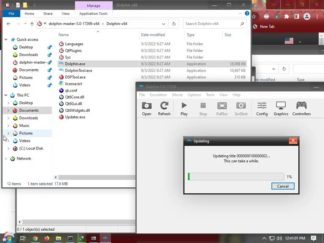This screenshot has width=324, height=243.
Task: Switch to the Explorer View ribbon tab
Action: pyautogui.click(x=65, y=13)
